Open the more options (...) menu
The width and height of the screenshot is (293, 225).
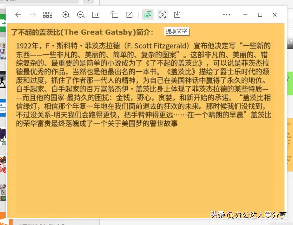[x=226, y=14]
